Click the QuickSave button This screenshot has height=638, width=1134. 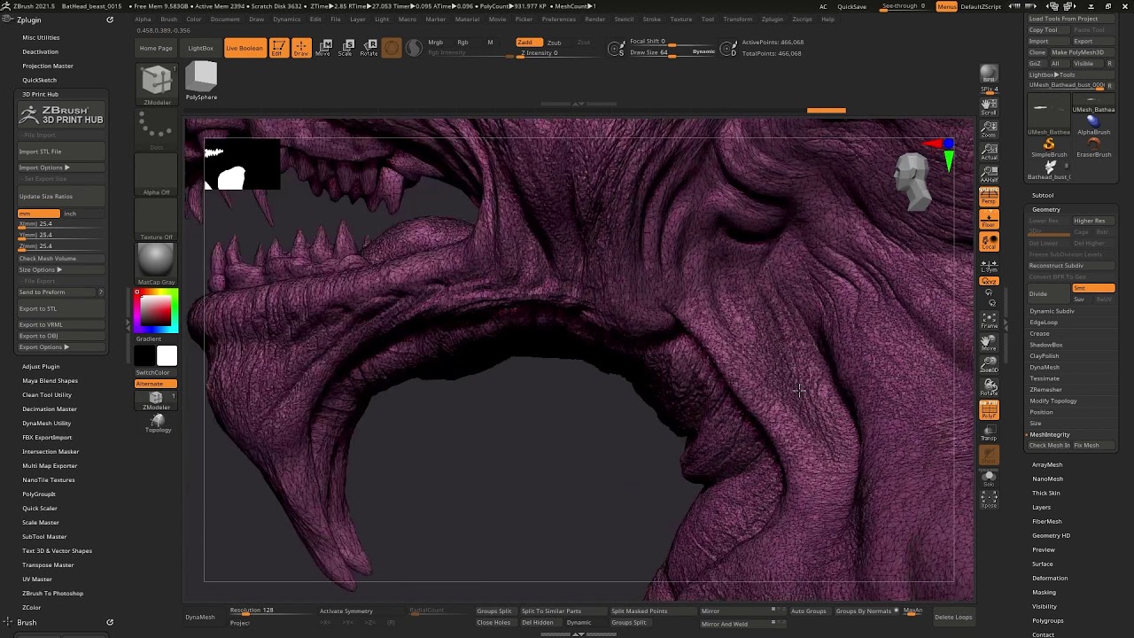pos(852,6)
